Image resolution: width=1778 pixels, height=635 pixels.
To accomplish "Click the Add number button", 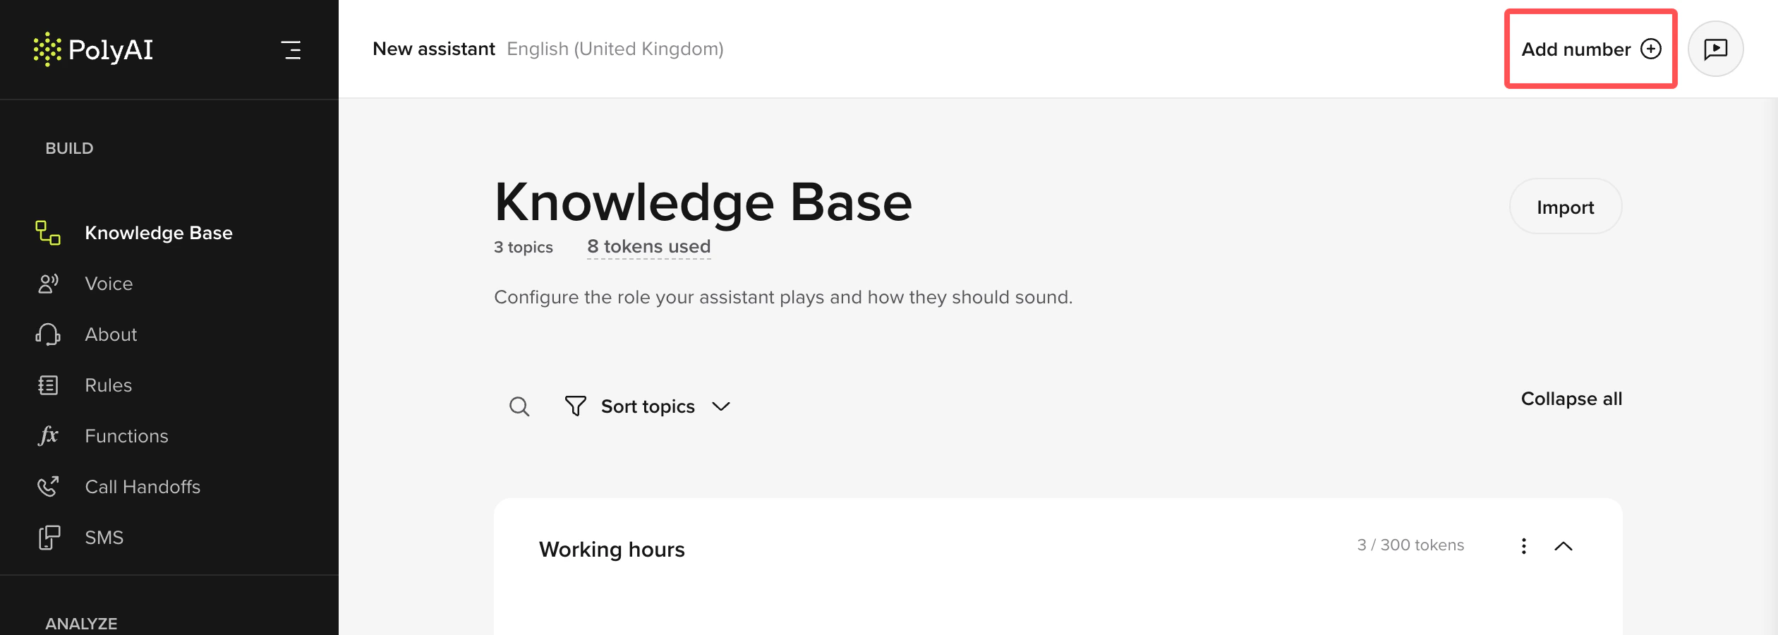I will pos(1590,49).
